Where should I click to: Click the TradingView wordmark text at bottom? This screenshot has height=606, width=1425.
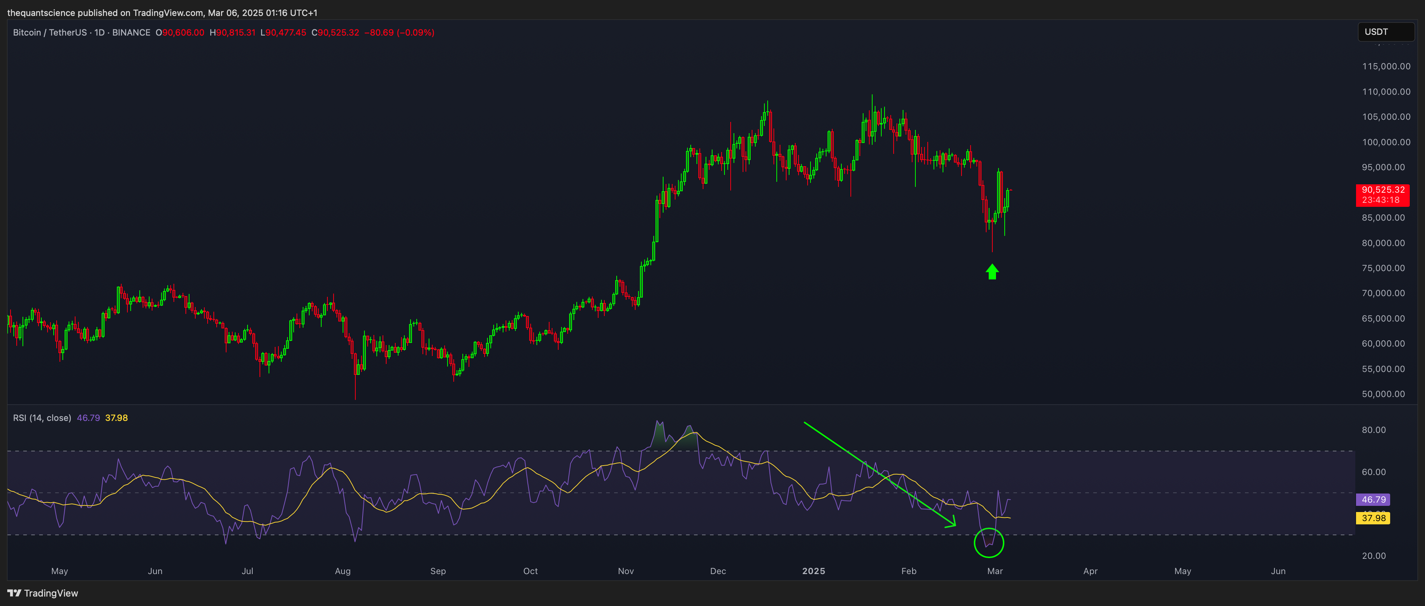pyautogui.click(x=51, y=593)
